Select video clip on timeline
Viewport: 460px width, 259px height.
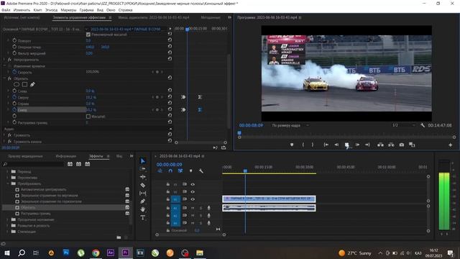pos(269,199)
